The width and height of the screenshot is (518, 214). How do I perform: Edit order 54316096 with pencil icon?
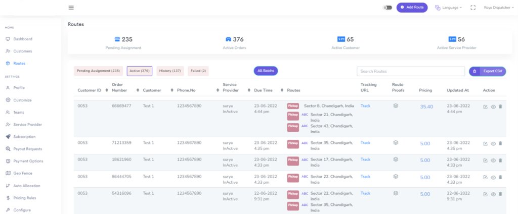(486, 194)
